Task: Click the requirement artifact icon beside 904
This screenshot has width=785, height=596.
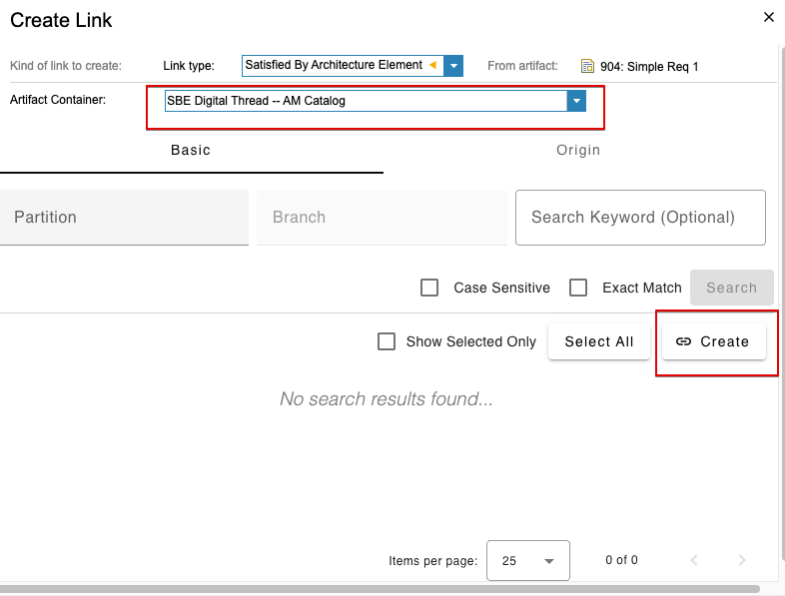Action: (588, 67)
